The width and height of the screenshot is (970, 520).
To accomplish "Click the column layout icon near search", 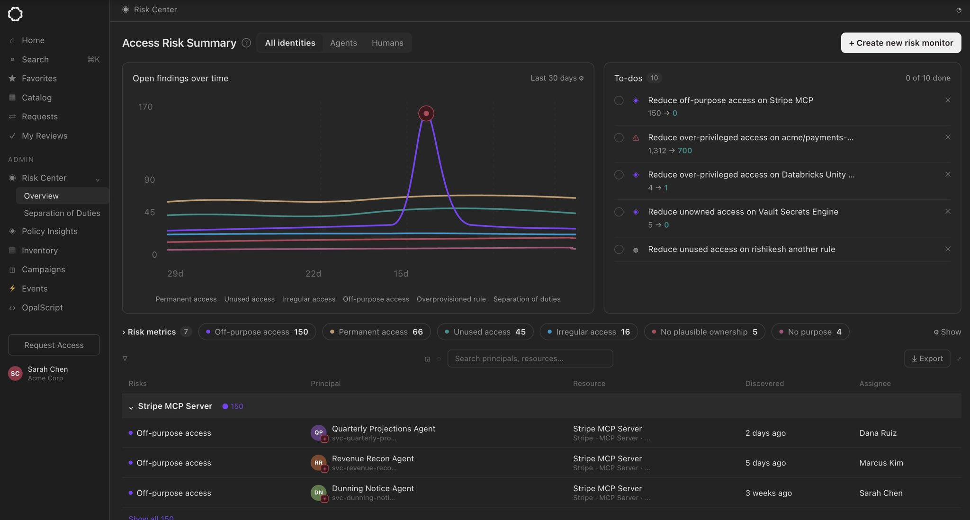I will tap(427, 359).
